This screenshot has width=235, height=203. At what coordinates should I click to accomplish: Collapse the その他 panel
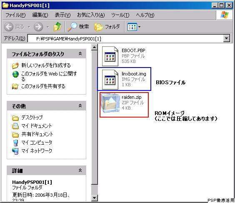[x=80, y=106]
